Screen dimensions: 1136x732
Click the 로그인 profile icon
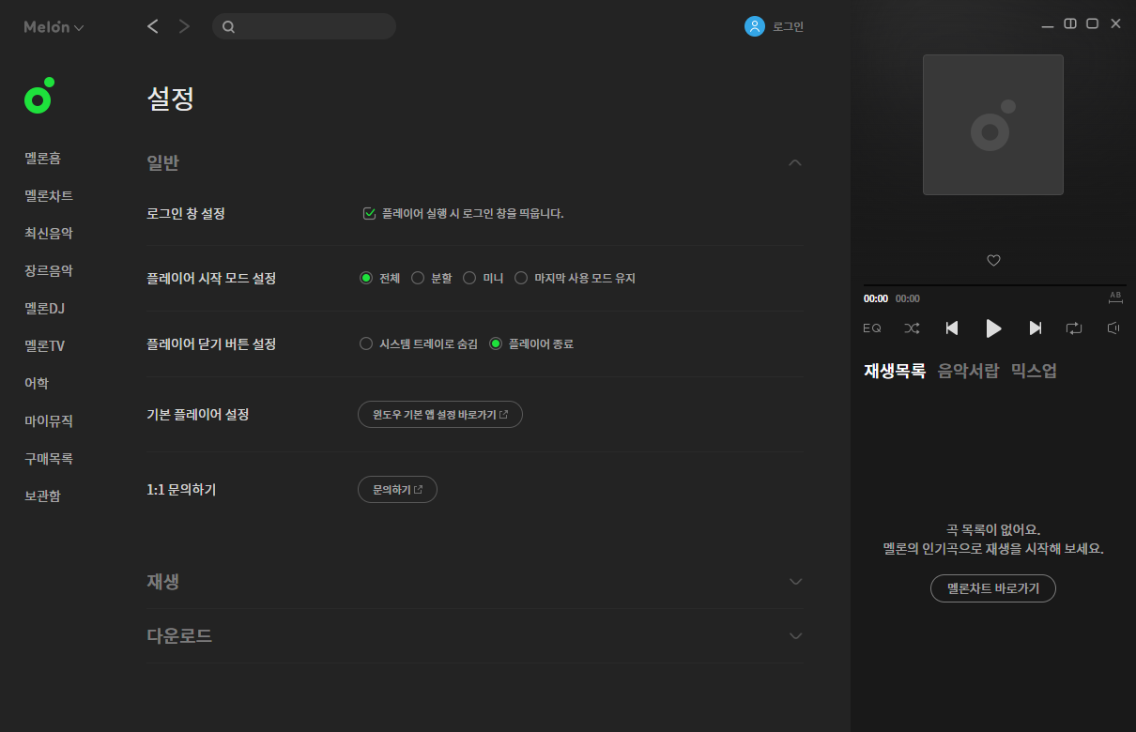[755, 25]
